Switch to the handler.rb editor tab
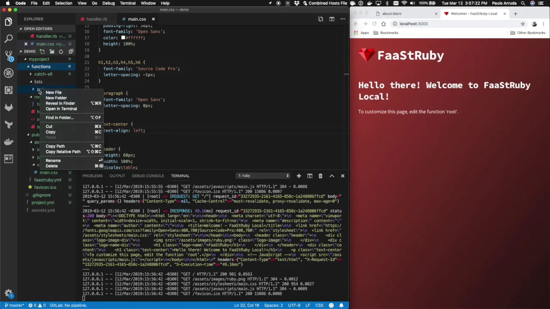550x309 pixels. pos(96,19)
